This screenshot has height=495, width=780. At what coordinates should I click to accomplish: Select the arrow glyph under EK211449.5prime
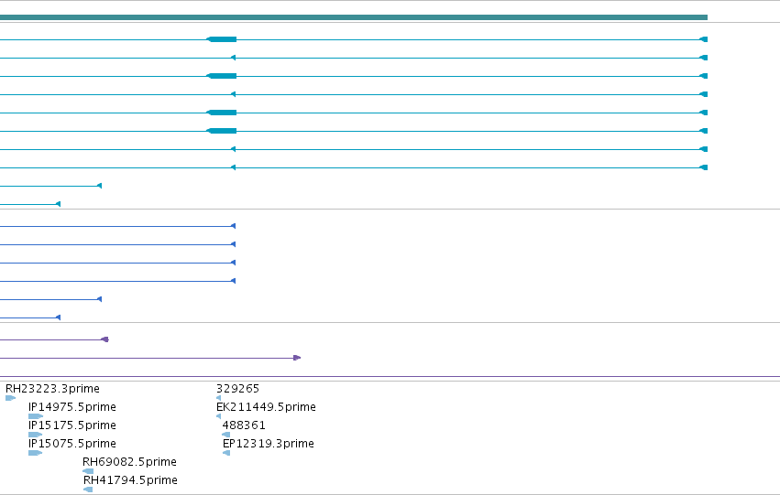(x=218, y=416)
